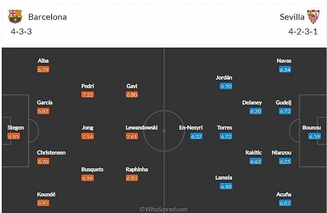Click Pedri's 7.22 rating badge
Image resolution: width=327 pixels, height=213 pixels.
(x=88, y=95)
